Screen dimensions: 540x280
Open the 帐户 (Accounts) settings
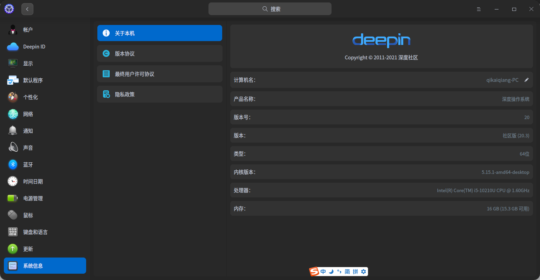click(45, 30)
